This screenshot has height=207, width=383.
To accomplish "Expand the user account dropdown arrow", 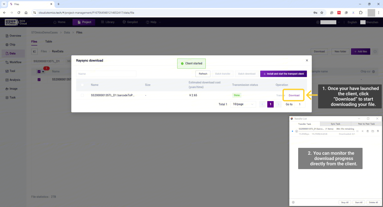I will [x=339, y=22].
